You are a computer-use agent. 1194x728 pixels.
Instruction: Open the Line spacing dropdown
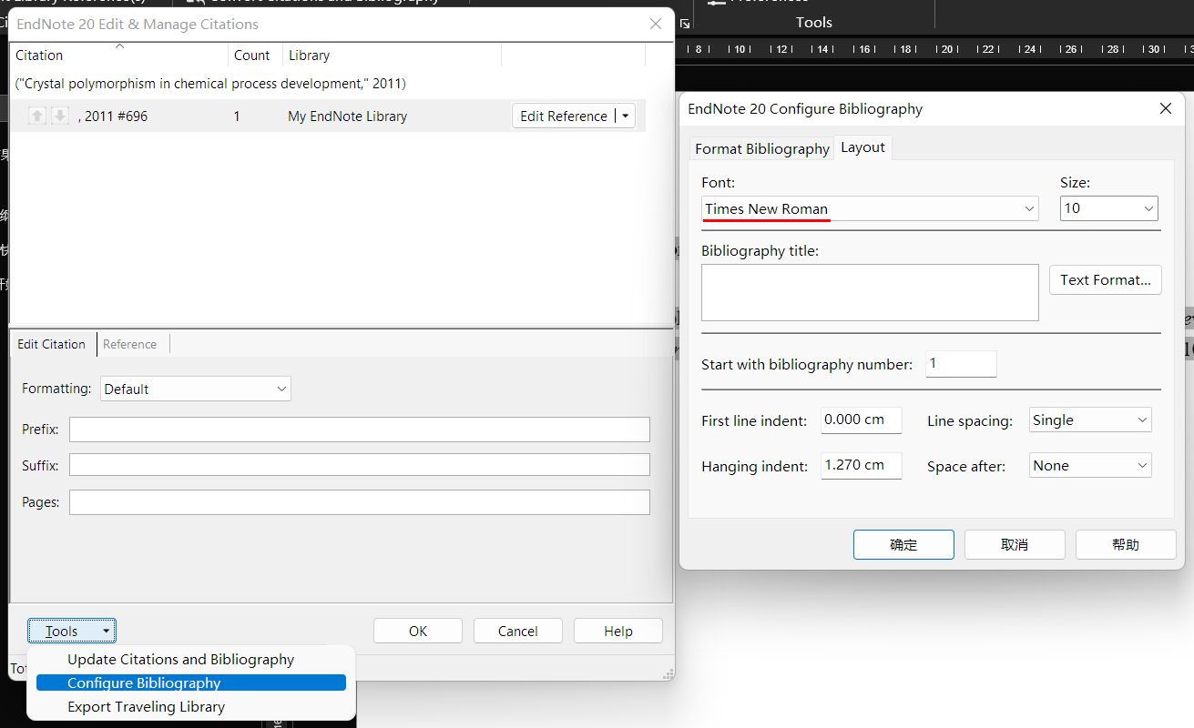(1090, 420)
